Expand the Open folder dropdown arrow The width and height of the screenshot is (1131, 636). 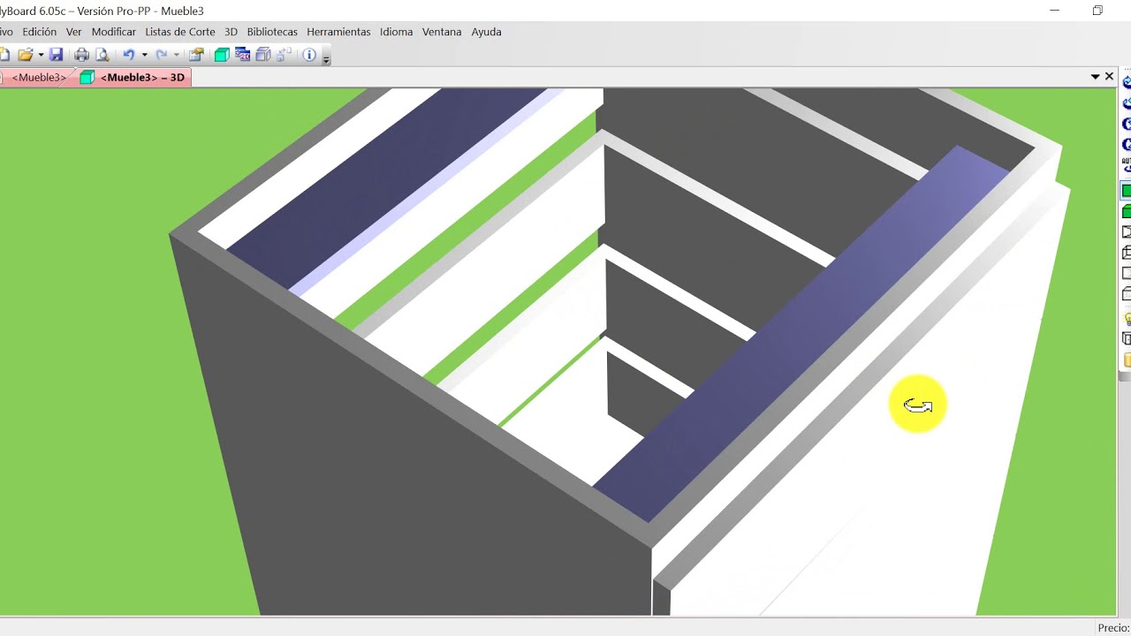(x=40, y=55)
